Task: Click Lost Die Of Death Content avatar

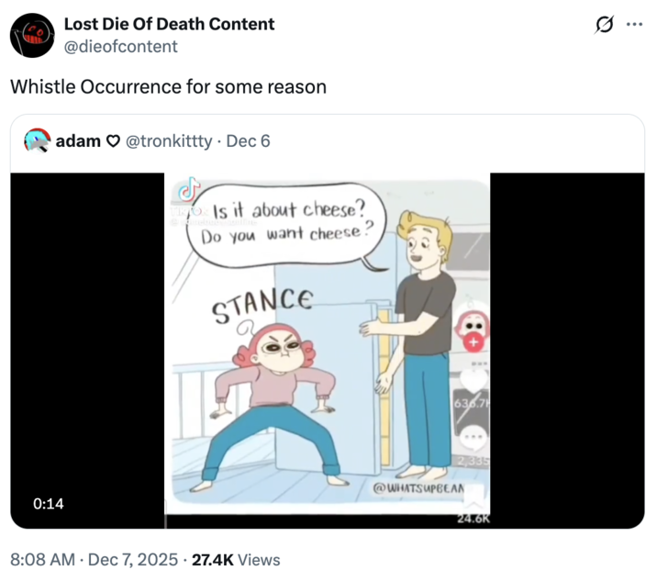Action: 32,35
